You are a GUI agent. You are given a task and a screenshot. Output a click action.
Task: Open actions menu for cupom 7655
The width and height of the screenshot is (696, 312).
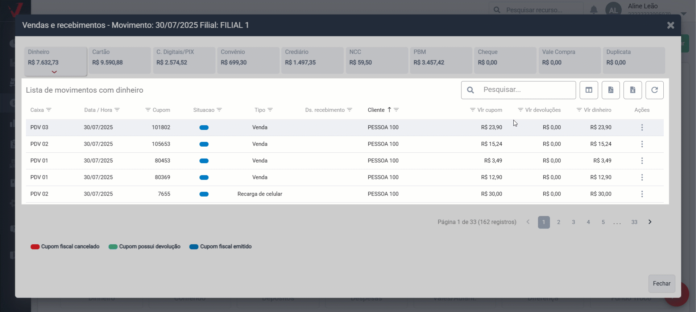[x=642, y=194]
